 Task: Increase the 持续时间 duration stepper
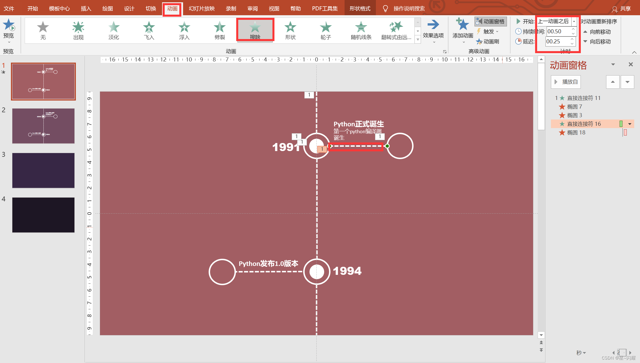573,29
